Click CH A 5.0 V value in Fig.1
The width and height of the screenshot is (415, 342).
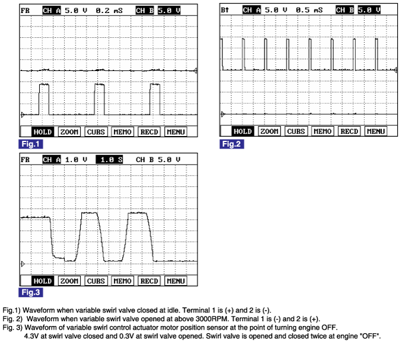point(76,11)
